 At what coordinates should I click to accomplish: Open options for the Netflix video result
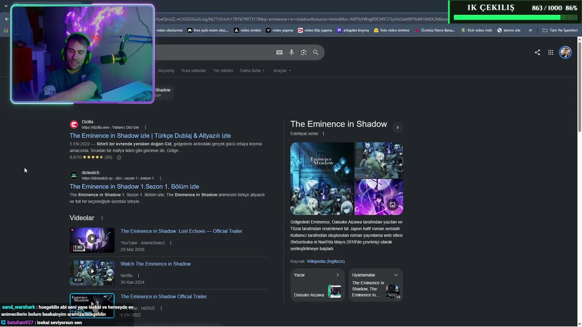click(138, 276)
